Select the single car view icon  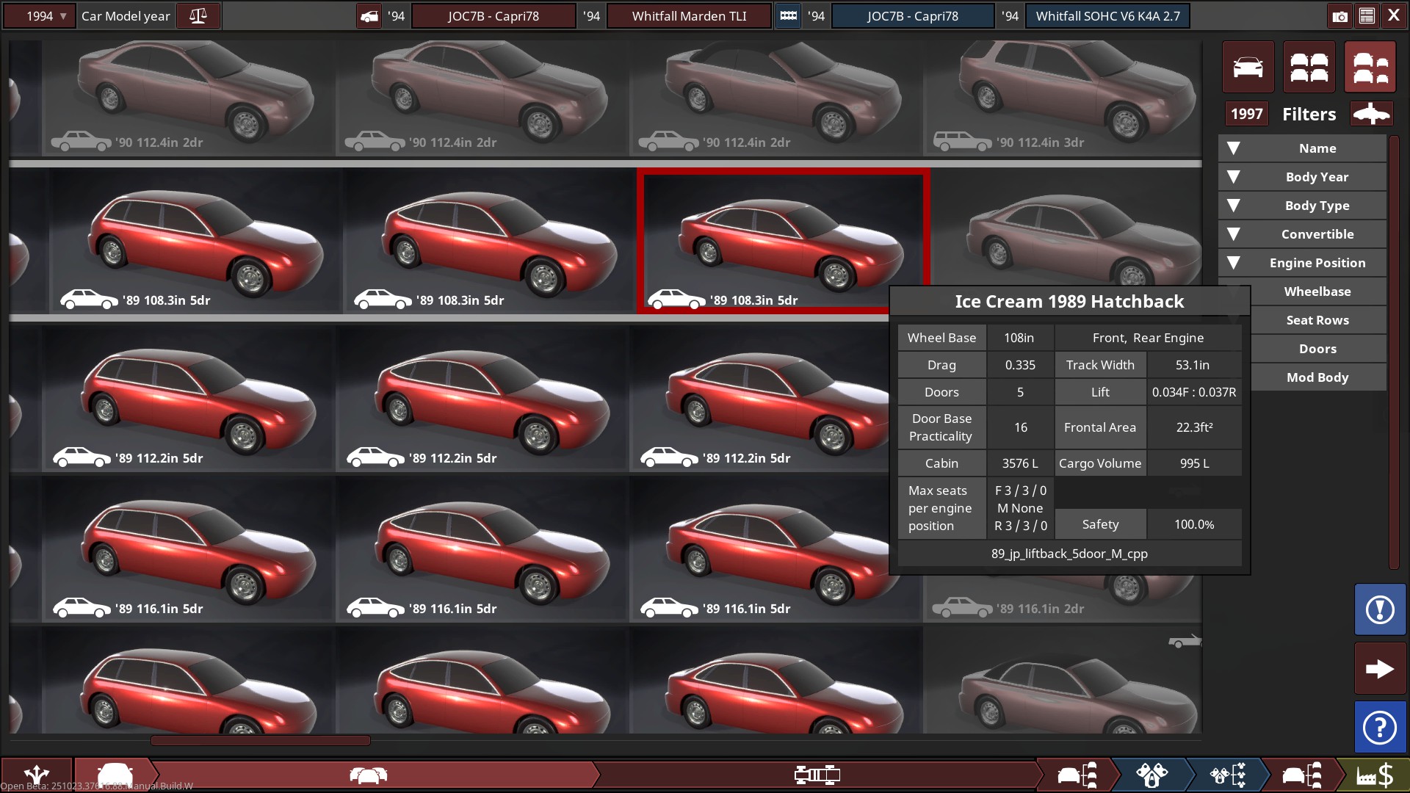click(1248, 68)
